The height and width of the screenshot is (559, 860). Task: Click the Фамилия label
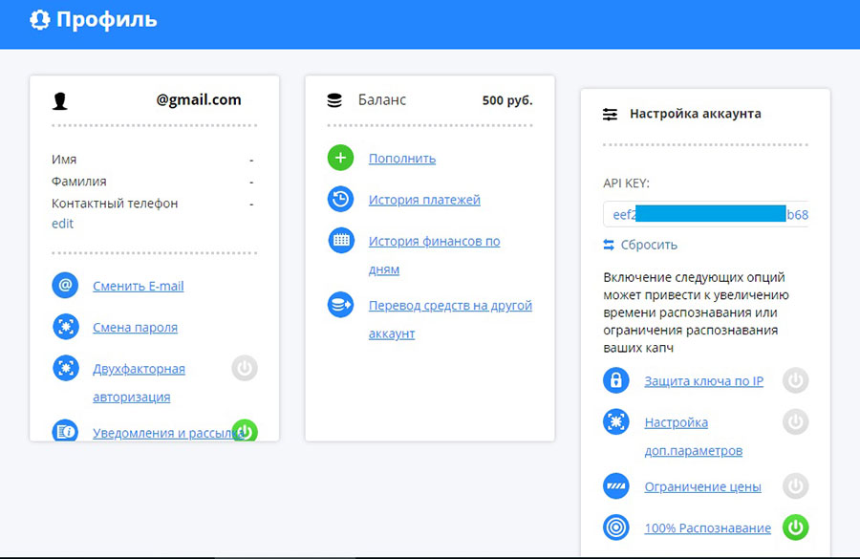click(79, 182)
